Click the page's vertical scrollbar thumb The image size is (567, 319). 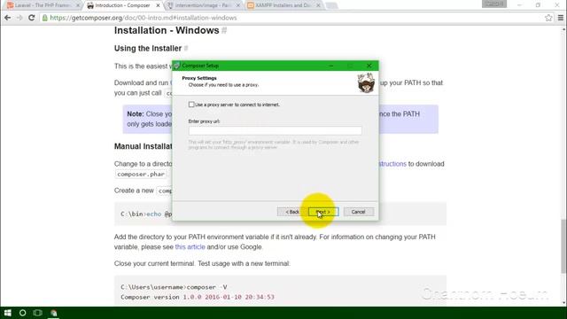563,246
